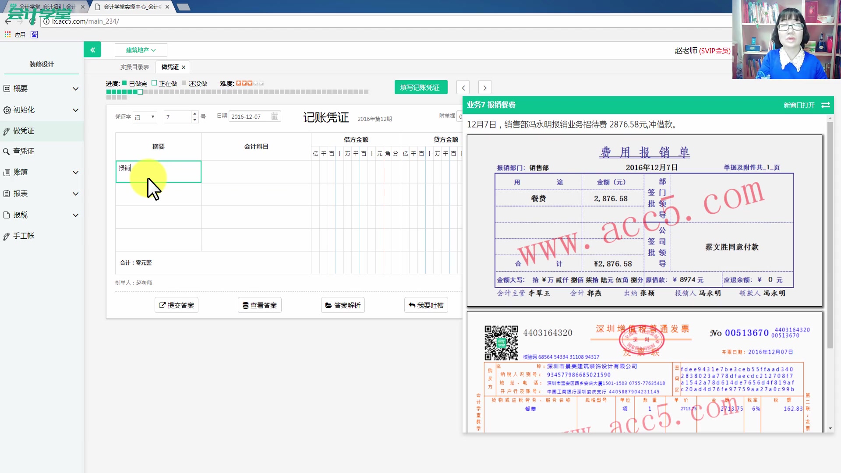This screenshot has width=841, height=473.
Task: Open the 报税 document icon in sidebar
Action: tap(7, 215)
